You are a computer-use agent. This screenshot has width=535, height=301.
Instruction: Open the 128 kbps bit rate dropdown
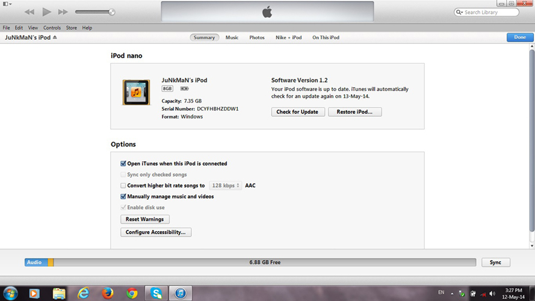(226, 186)
